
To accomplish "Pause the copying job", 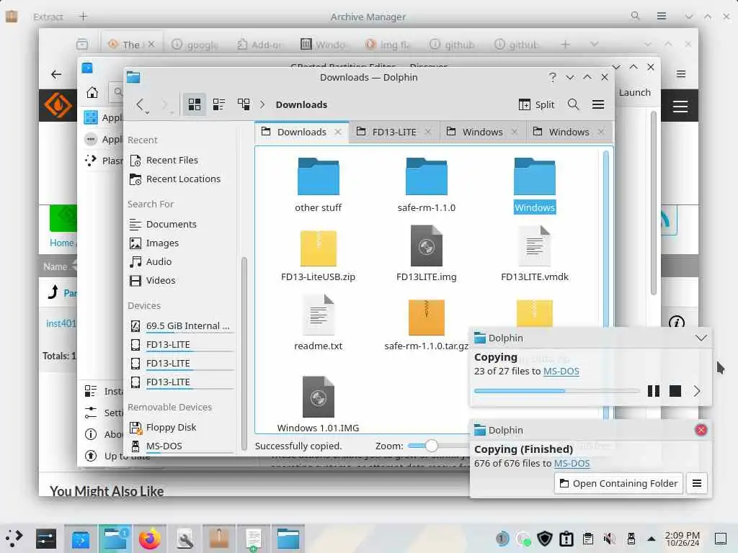I will (x=653, y=391).
